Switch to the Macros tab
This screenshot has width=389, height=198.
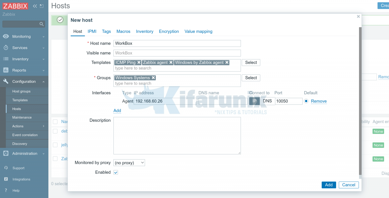click(x=123, y=31)
